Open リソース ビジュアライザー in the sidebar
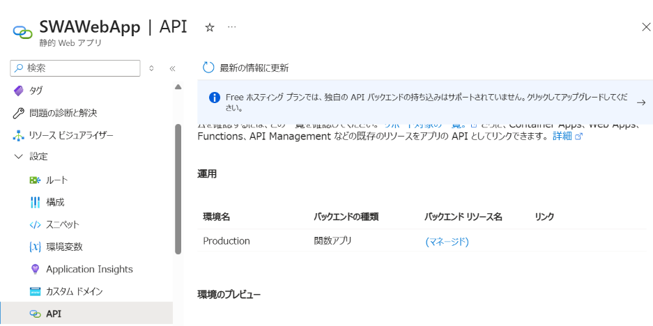This screenshot has height=326, width=653. pyautogui.click(x=70, y=135)
